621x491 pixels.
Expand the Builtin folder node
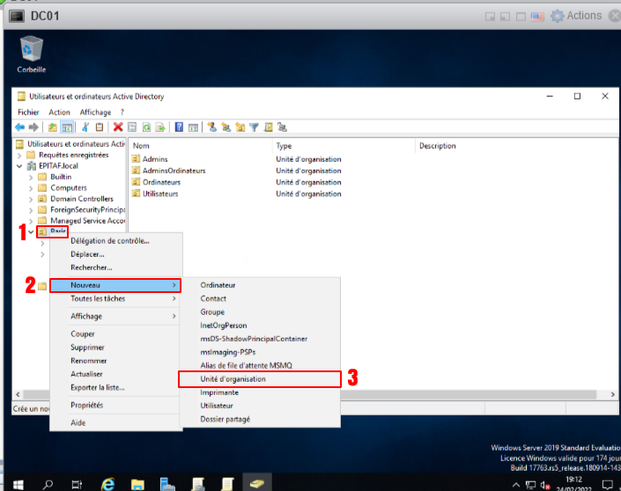point(31,177)
